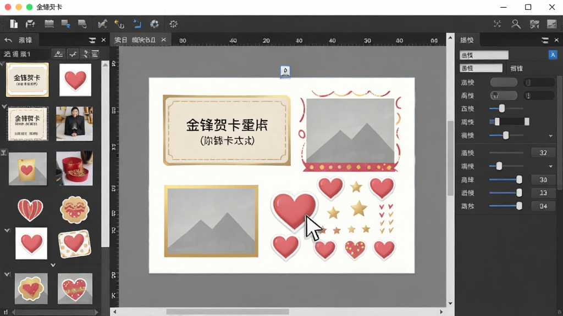Open dropdown arrow beside the fifth properties slider
The height and width of the screenshot is (316, 563).
point(550,136)
